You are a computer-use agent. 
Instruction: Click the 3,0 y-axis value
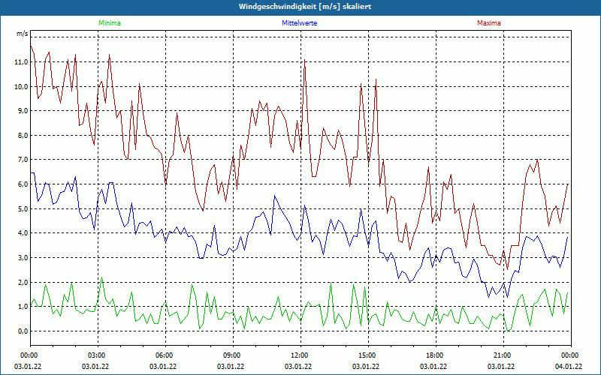23,257
